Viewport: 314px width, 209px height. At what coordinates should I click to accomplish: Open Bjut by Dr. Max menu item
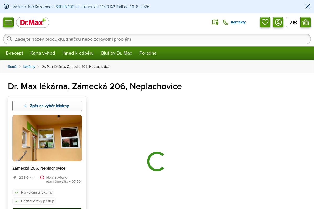click(x=117, y=53)
